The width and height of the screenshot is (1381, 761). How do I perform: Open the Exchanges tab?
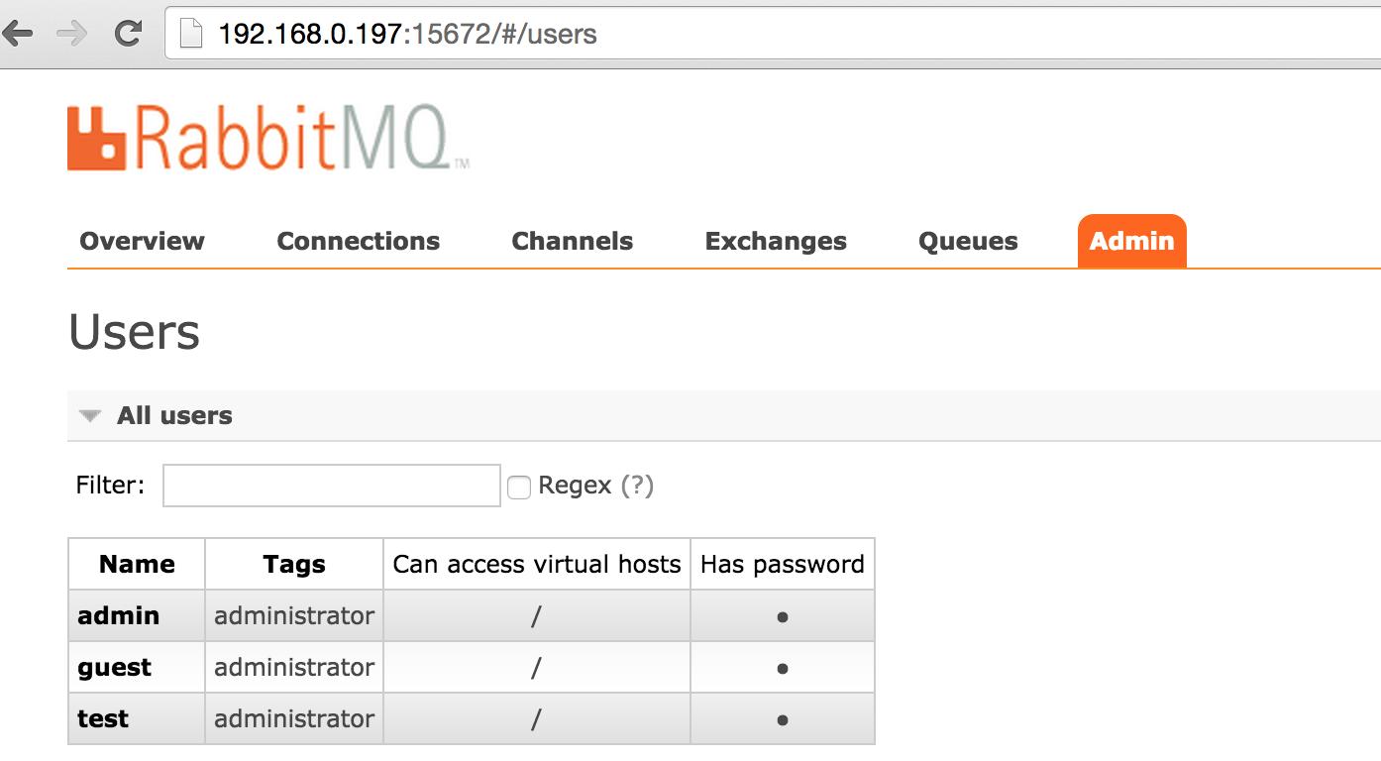[776, 241]
